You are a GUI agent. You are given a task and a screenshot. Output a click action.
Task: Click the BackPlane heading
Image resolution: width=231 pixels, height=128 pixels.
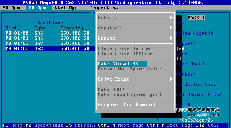(x=50, y=23)
